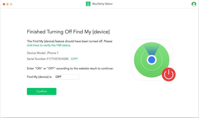
Task: Click the Serial Number label
Action: (x=36, y=59)
